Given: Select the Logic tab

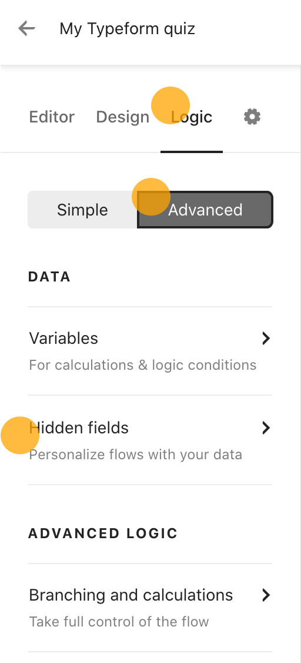Looking at the screenshot, I should tap(192, 117).
